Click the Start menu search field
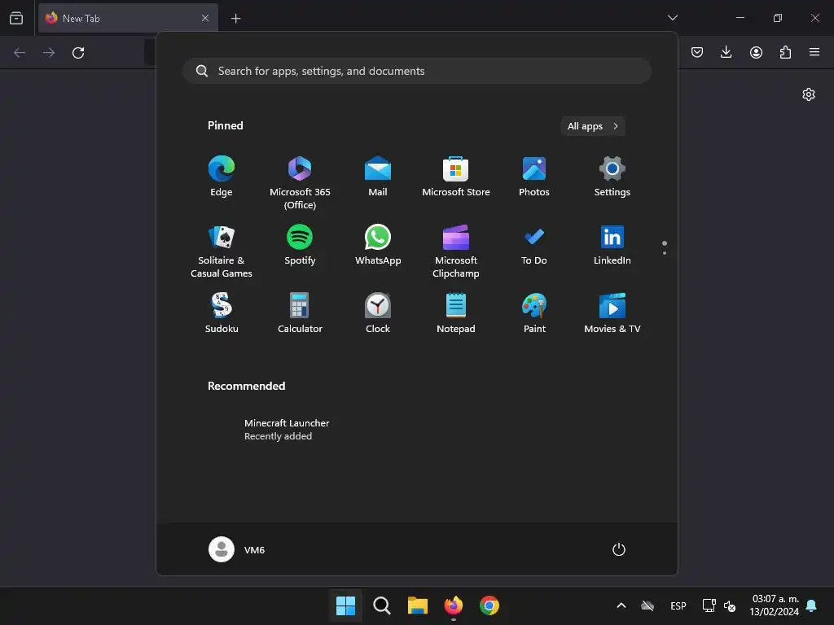This screenshot has height=625, width=834. click(417, 71)
